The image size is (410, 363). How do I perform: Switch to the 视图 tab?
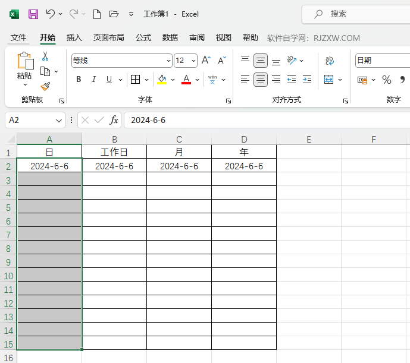click(224, 37)
